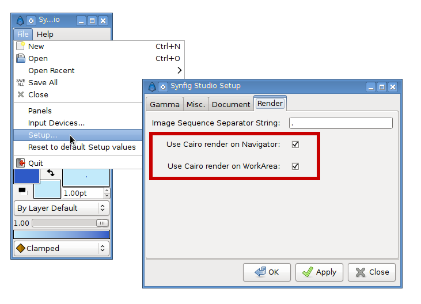The height and width of the screenshot is (304, 421).
Task: Click the New document icon
Action: pos(20,46)
